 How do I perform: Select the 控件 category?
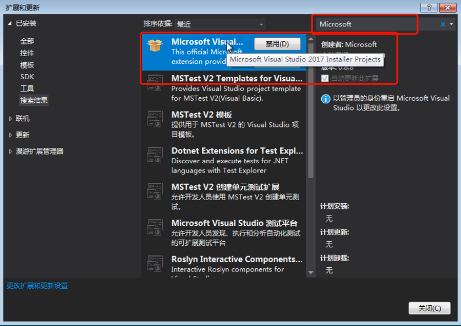tap(27, 53)
